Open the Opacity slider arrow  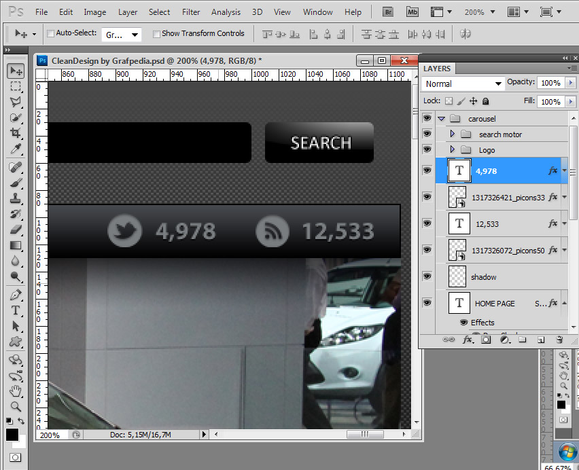(x=571, y=83)
